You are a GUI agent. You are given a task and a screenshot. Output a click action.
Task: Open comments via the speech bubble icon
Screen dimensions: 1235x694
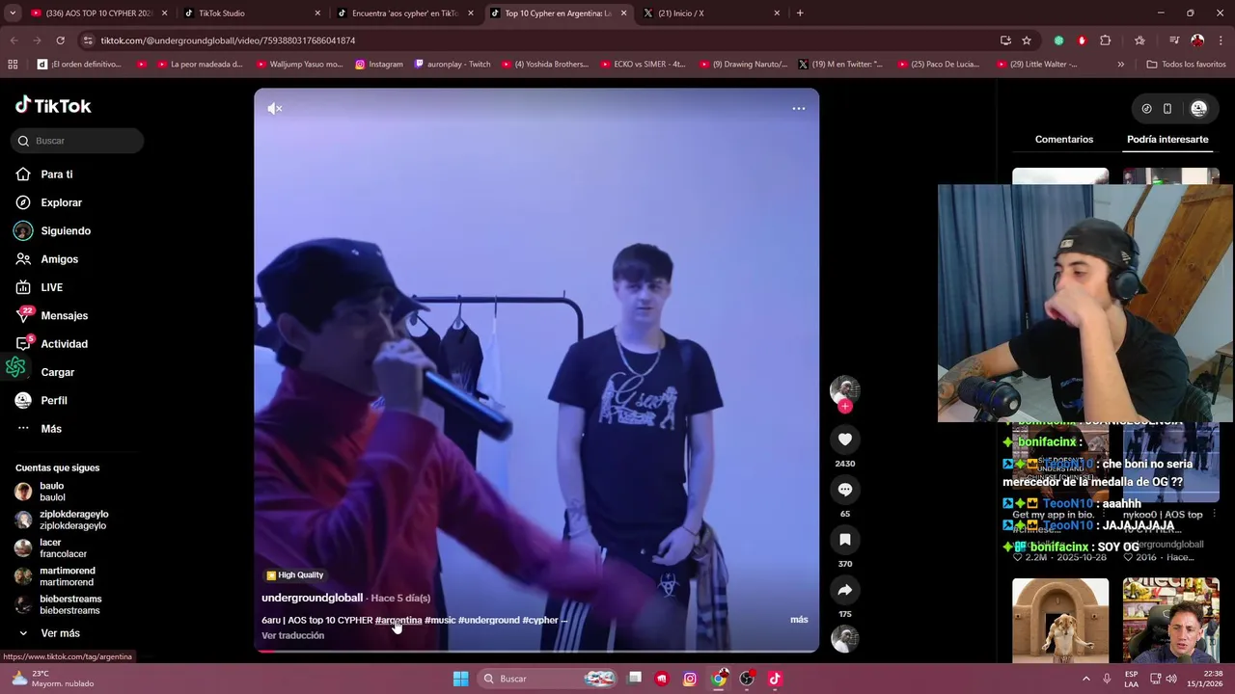(845, 490)
